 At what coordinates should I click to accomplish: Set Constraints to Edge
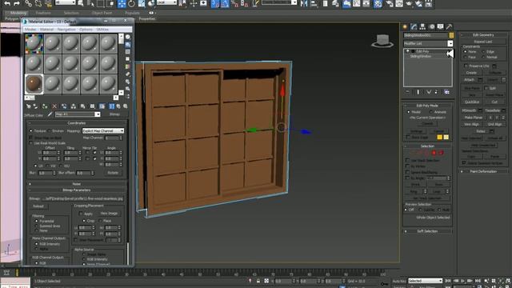coord(483,51)
